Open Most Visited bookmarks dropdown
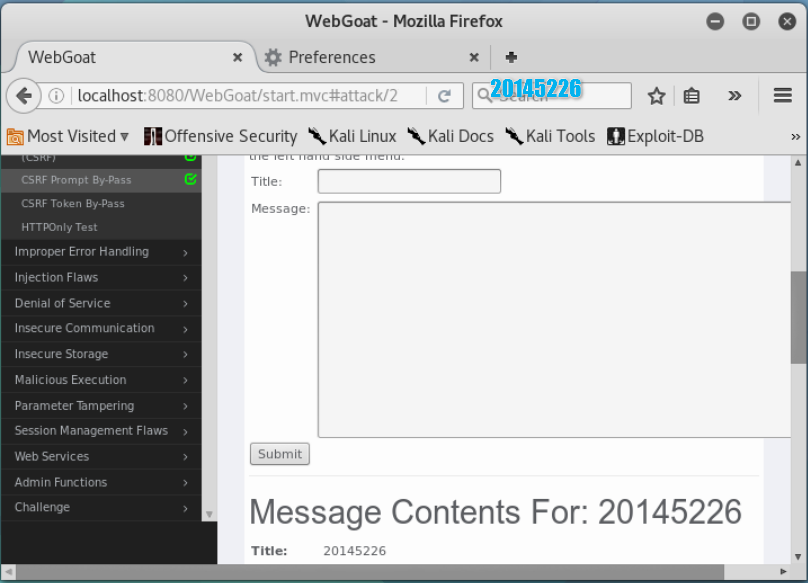808x583 pixels. click(x=68, y=136)
